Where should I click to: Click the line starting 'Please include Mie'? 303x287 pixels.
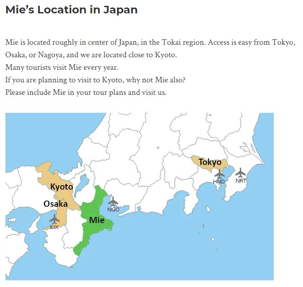[86, 92]
